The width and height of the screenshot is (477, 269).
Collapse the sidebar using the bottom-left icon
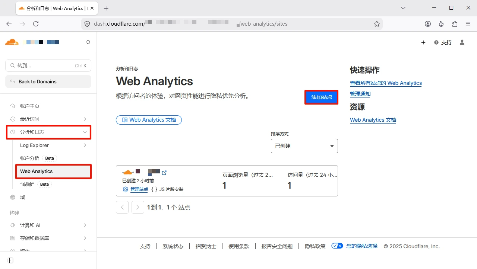pyautogui.click(x=10, y=260)
